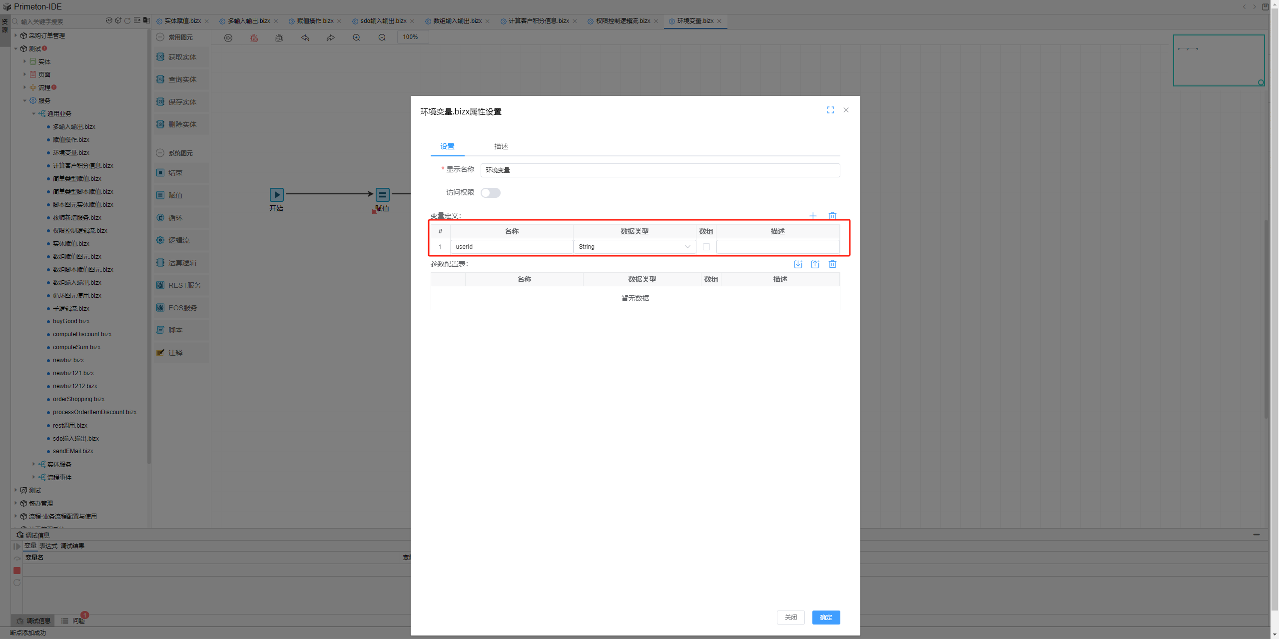Click the zoom in toolbar icon

tap(356, 37)
